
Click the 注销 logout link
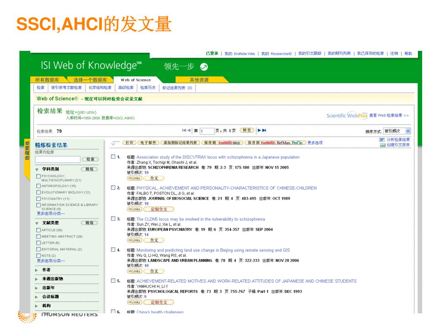394,53
